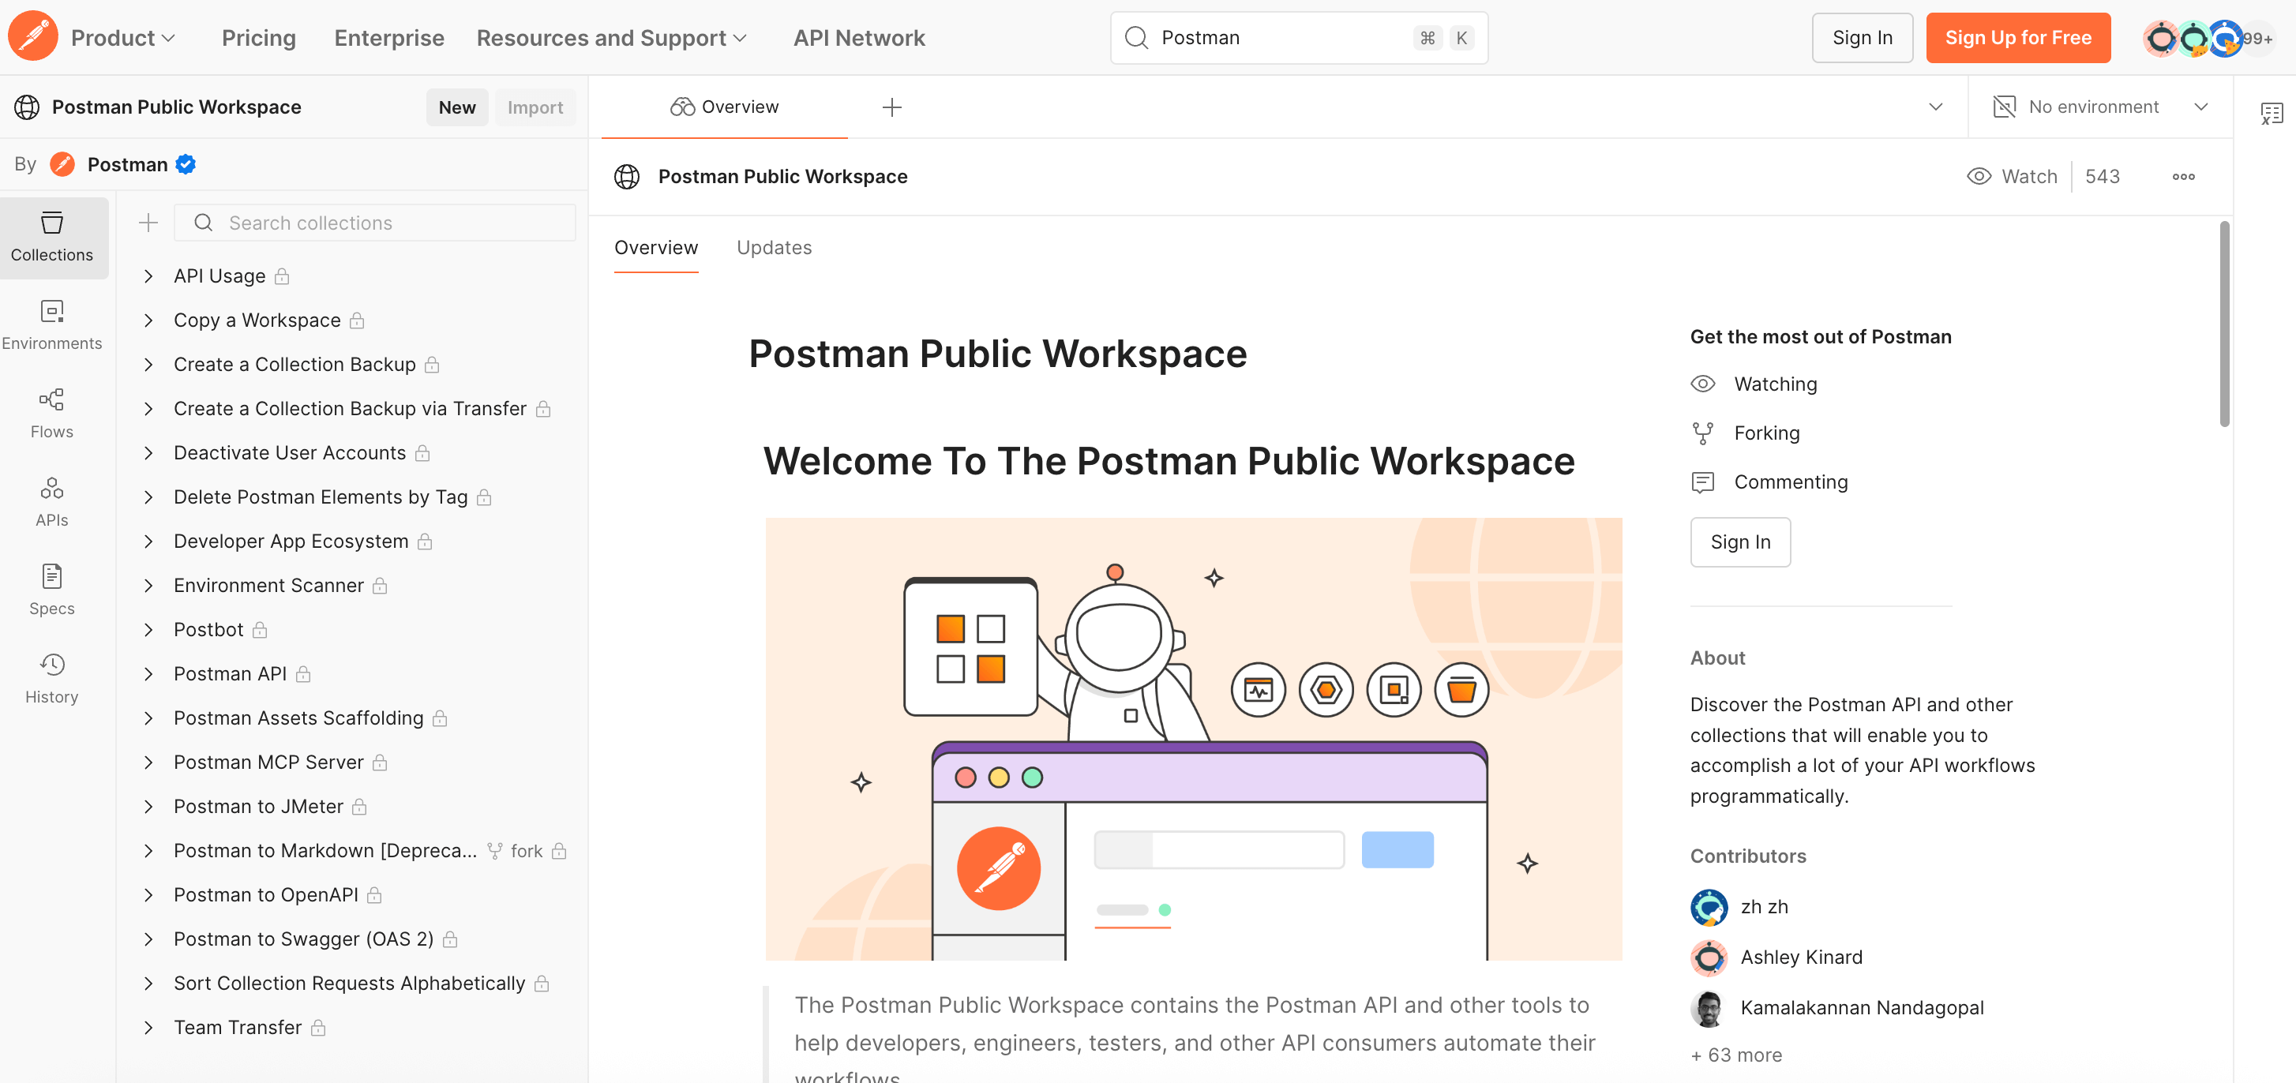Open workspace more options ellipsis menu

tap(2183, 177)
